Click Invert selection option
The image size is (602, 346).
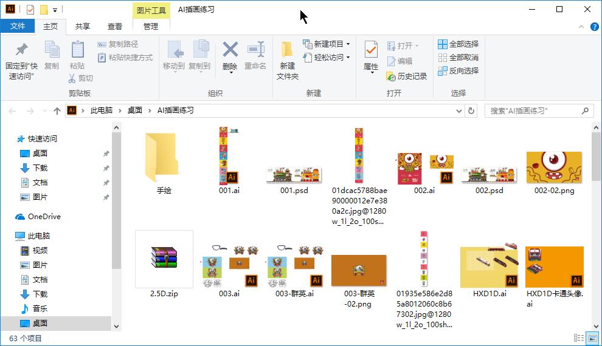(458, 71)
